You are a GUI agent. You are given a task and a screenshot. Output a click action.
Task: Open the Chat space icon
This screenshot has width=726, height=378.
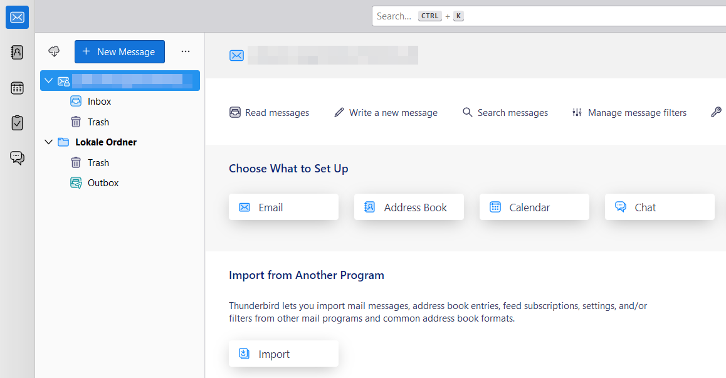tap(18, 158)
